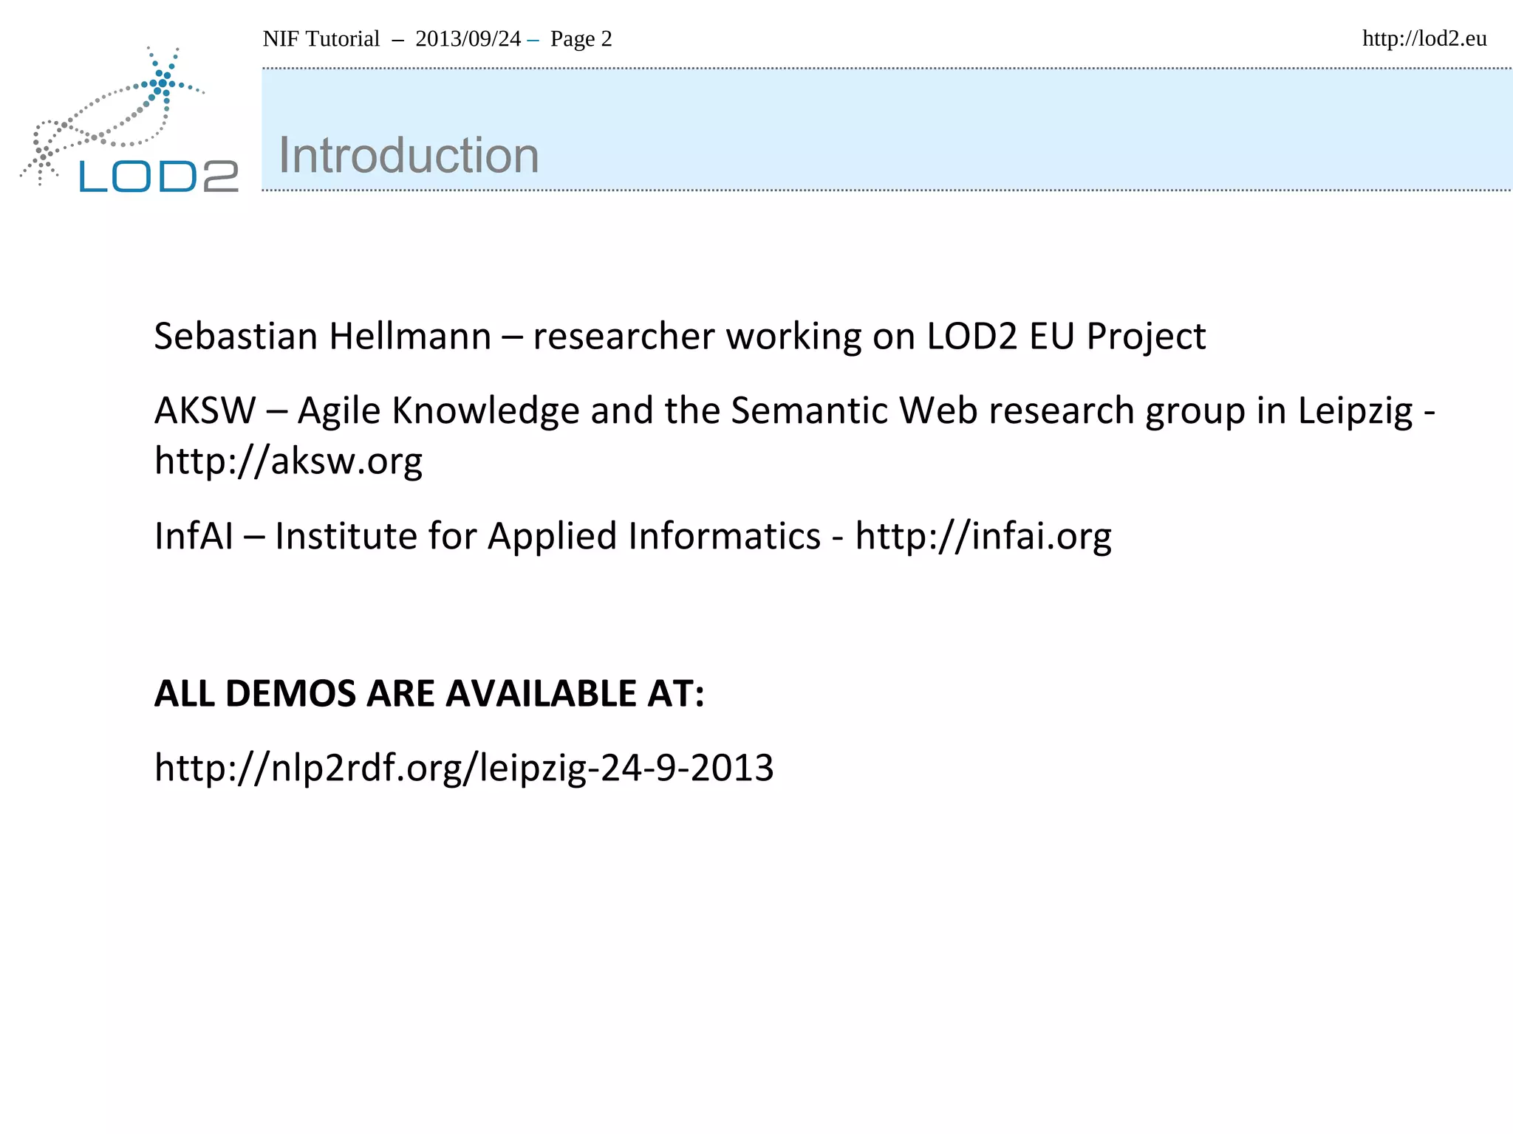Click Institute for Applied Informatics text

[x=547, y=536]
